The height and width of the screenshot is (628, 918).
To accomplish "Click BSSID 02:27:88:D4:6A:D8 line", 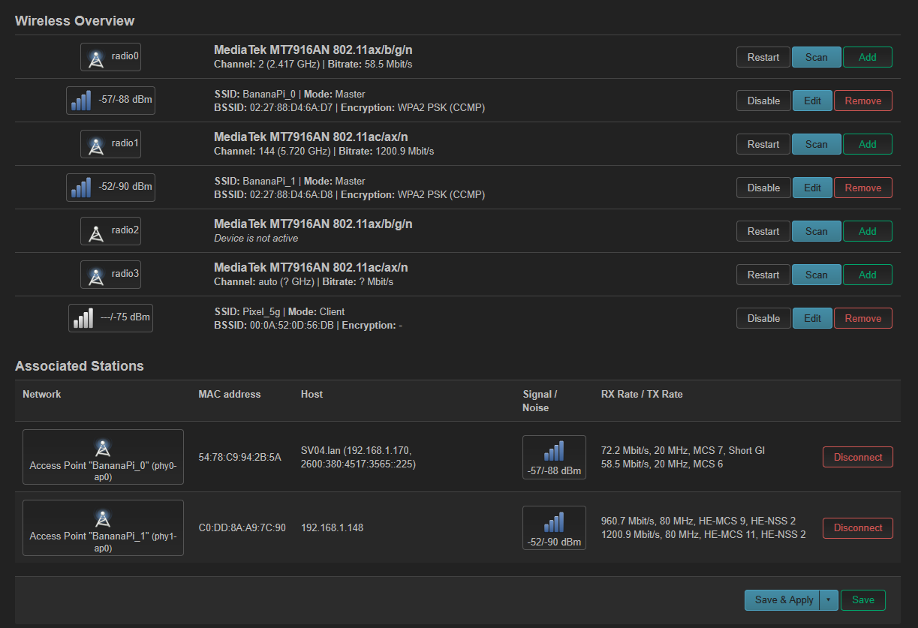I will [x=349, y=194].
